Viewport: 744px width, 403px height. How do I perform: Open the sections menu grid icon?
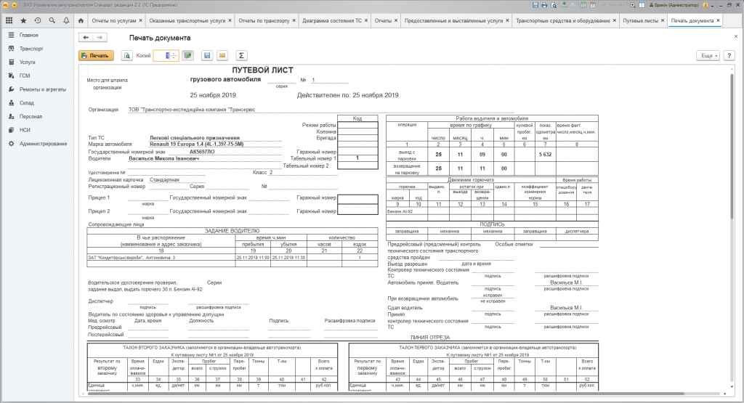point(9,21)
